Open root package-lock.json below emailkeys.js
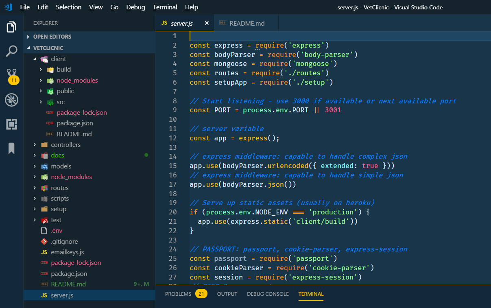This screenshot has width=491, height=308. pos(89,263)
